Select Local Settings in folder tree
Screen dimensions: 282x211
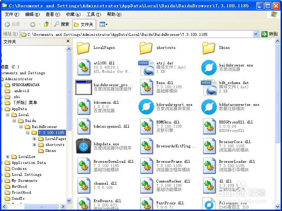pyautogui.click(x=26, y=174)
